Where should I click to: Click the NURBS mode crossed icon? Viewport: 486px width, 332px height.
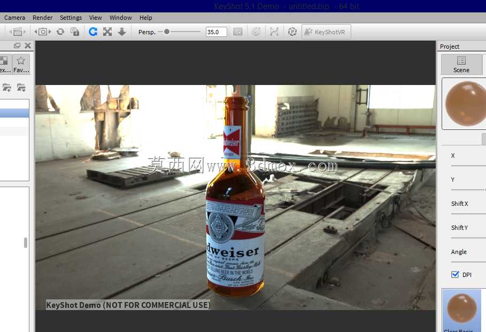click(274, 32)
